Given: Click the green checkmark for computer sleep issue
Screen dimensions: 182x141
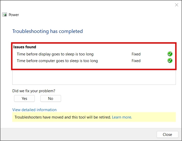Looking at the screenshot, I should [170, 61].
